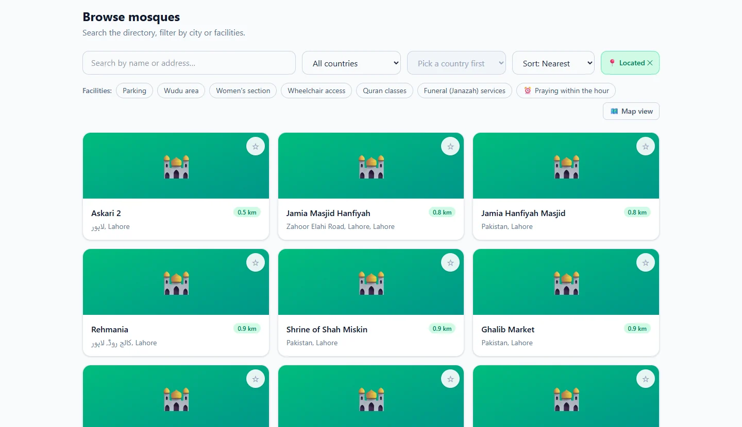This screenshot has height=427, width=742.
Task: Click mosque emoji on Askari 2 card
Action: (x=176, y=167)
